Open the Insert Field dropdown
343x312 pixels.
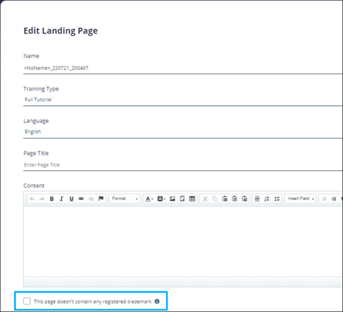300,199
